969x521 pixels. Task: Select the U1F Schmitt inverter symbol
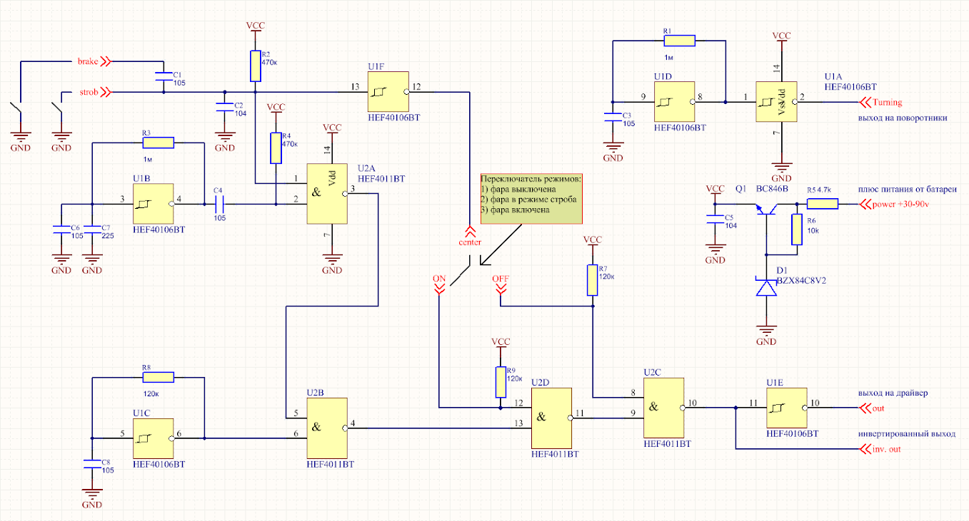388,92
